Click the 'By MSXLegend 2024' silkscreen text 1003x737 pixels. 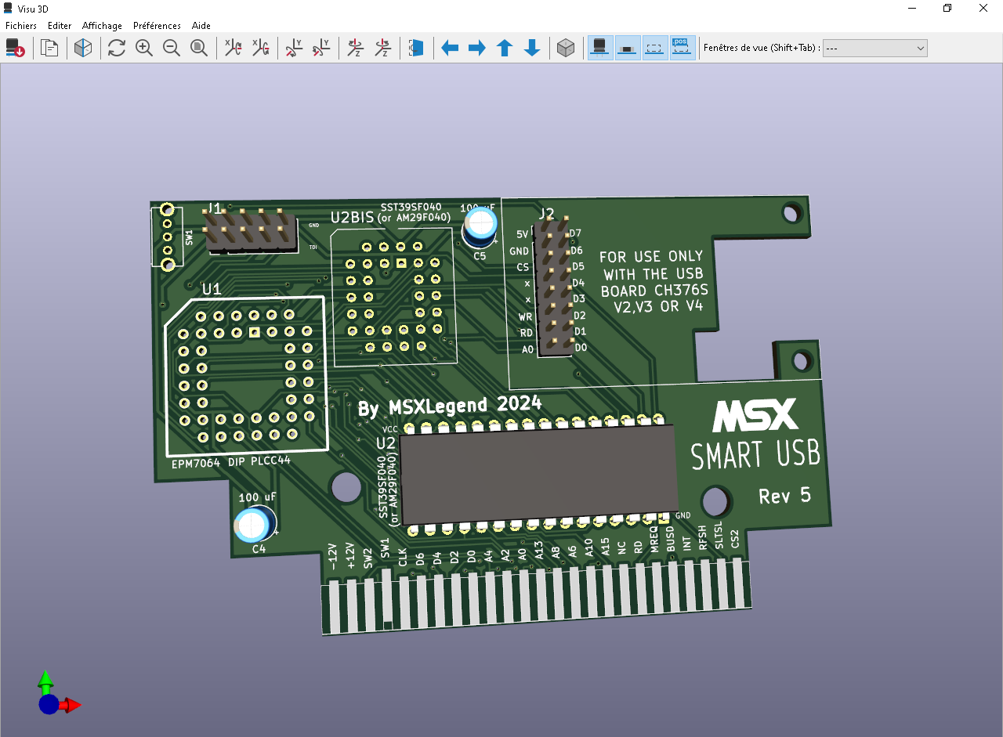(450, 406)
